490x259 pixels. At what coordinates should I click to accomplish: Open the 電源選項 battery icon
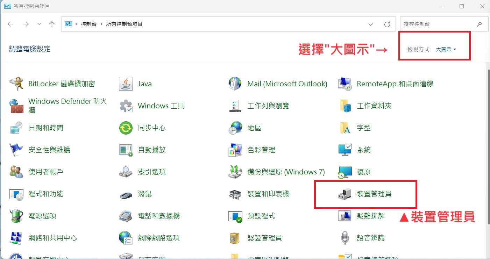[16, 216]
